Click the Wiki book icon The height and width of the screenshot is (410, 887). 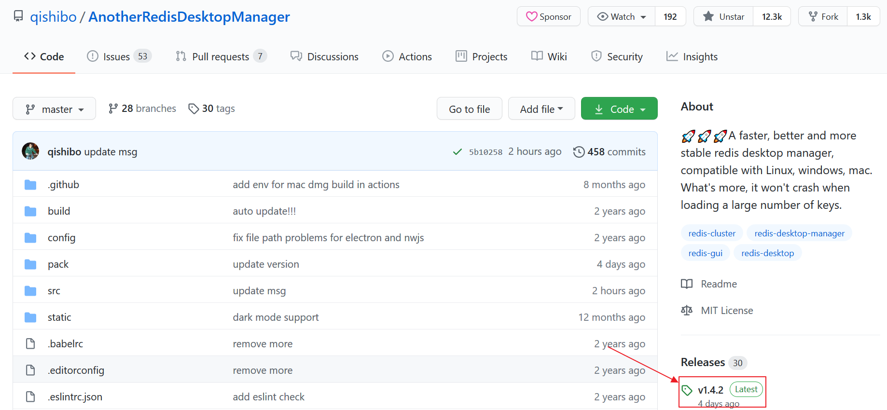pos(537,56)
